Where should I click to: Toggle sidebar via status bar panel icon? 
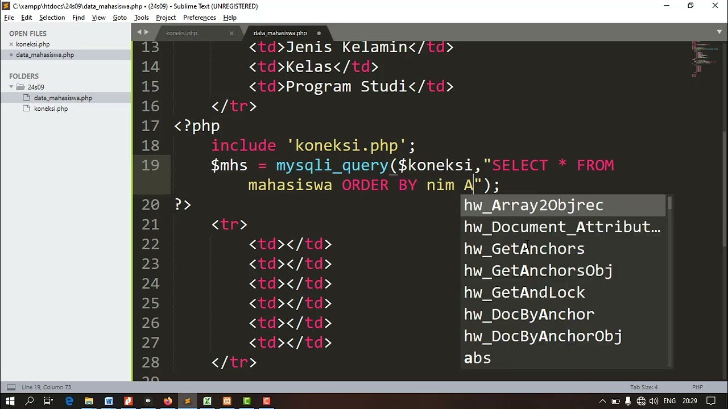click(11, 387)
